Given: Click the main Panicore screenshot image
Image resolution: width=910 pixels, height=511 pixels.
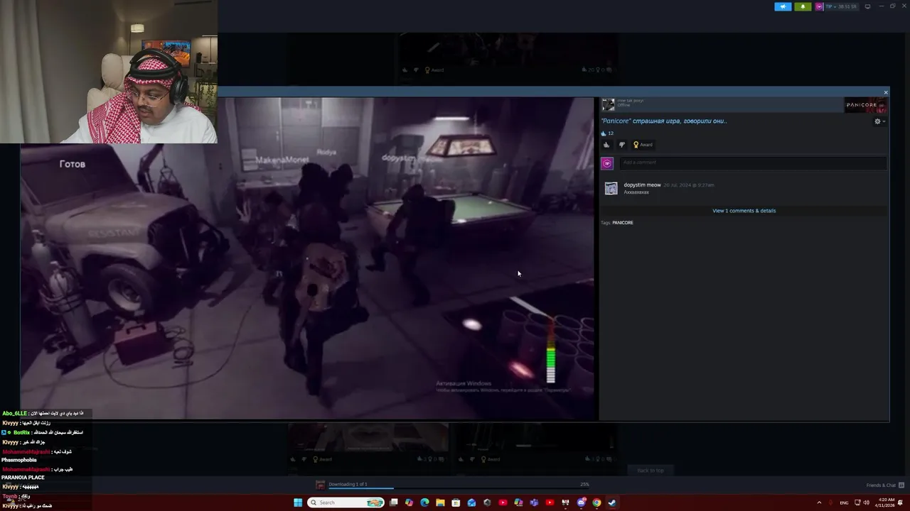Looking at the screenshot, I should point(307,258).
